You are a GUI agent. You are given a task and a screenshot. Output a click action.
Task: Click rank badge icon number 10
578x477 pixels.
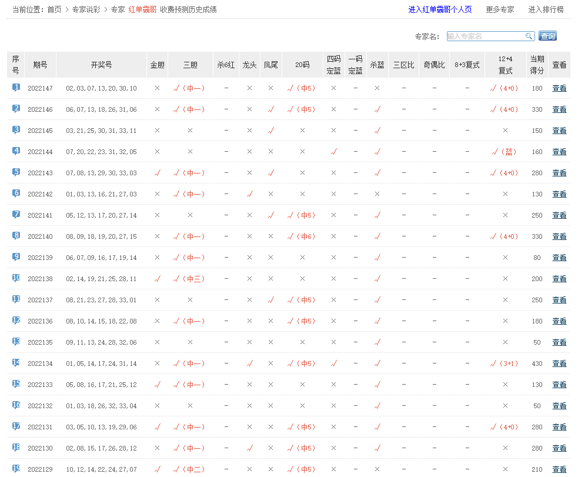16,278
